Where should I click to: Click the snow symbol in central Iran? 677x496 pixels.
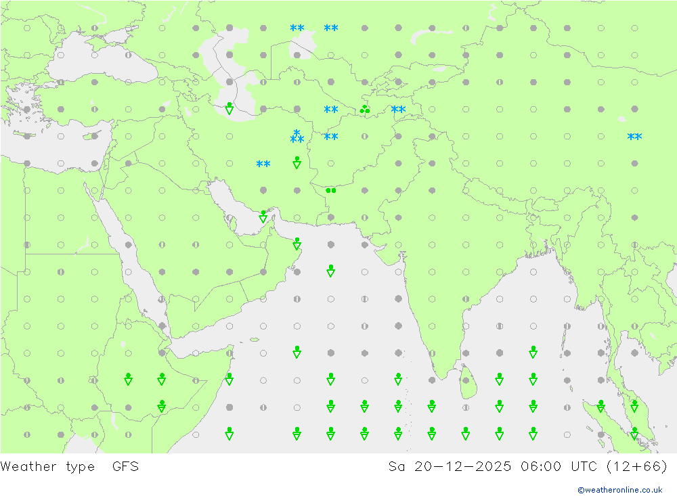(263, 164)
